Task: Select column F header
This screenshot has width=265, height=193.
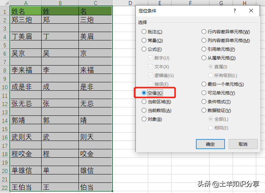Action: [190, 3]
